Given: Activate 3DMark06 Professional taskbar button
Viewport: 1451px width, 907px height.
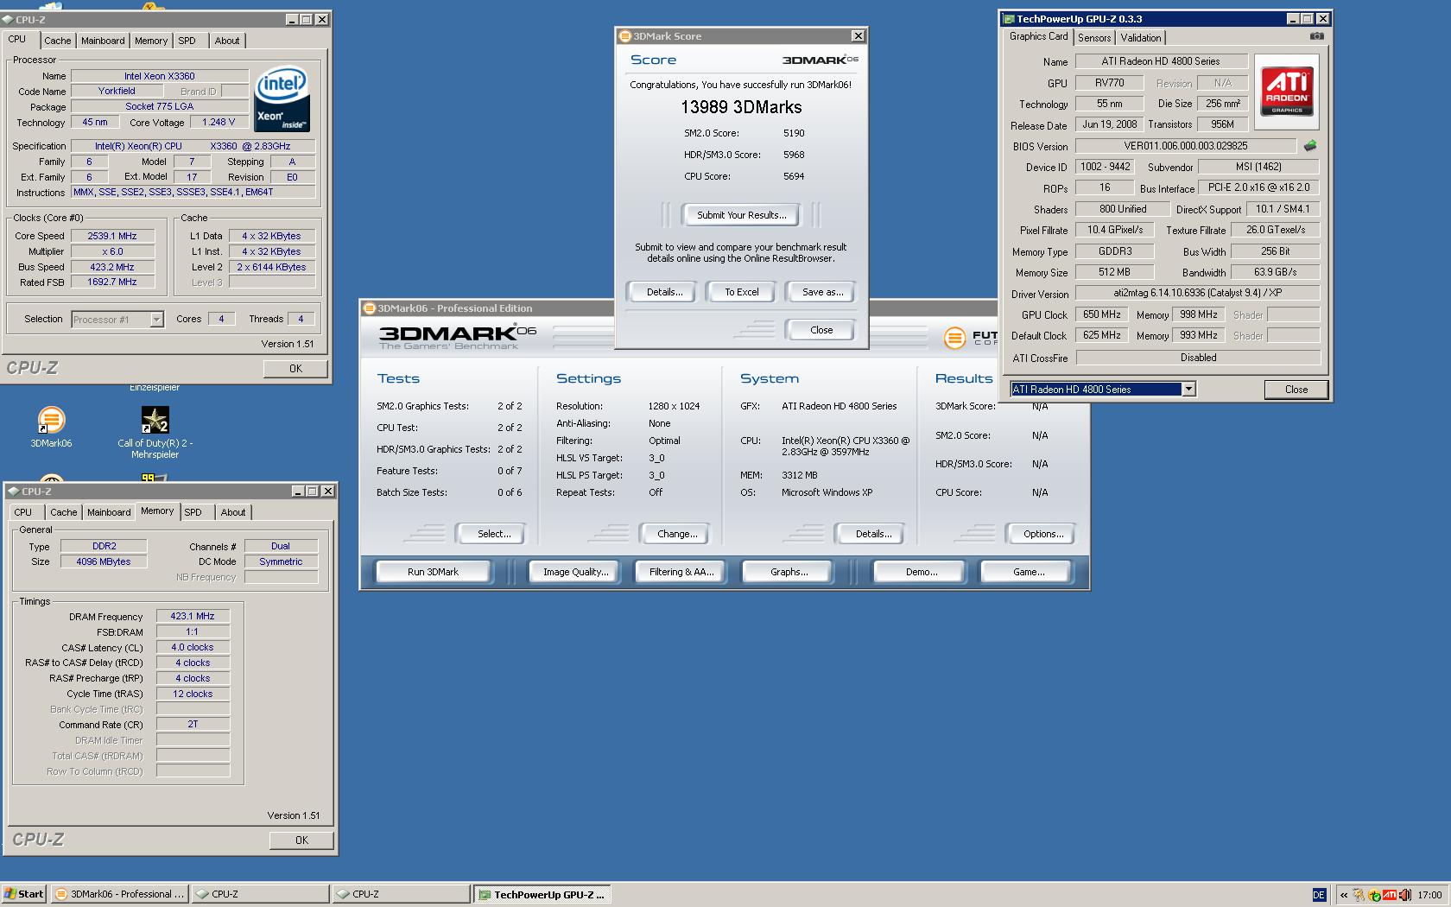Looking at the screenshot, I should click(x=119, y=894).
